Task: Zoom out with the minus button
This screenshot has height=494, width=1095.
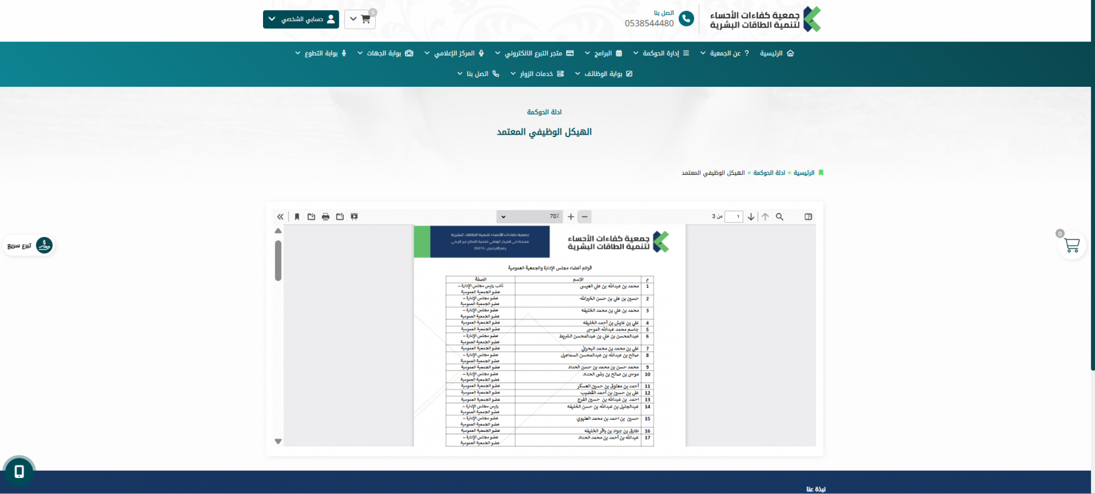Action: [585, 217]
